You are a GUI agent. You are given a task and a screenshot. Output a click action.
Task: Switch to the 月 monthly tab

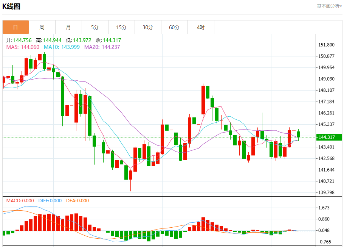[x=68, y=27]
